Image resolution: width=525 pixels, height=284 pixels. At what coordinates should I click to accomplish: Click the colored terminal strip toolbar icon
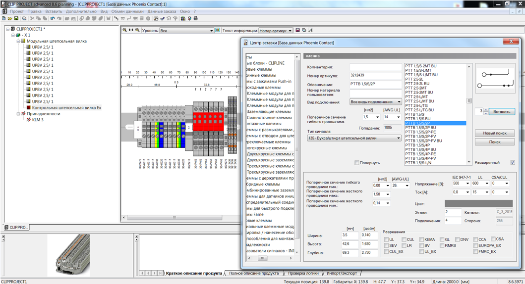click(183, 18)
